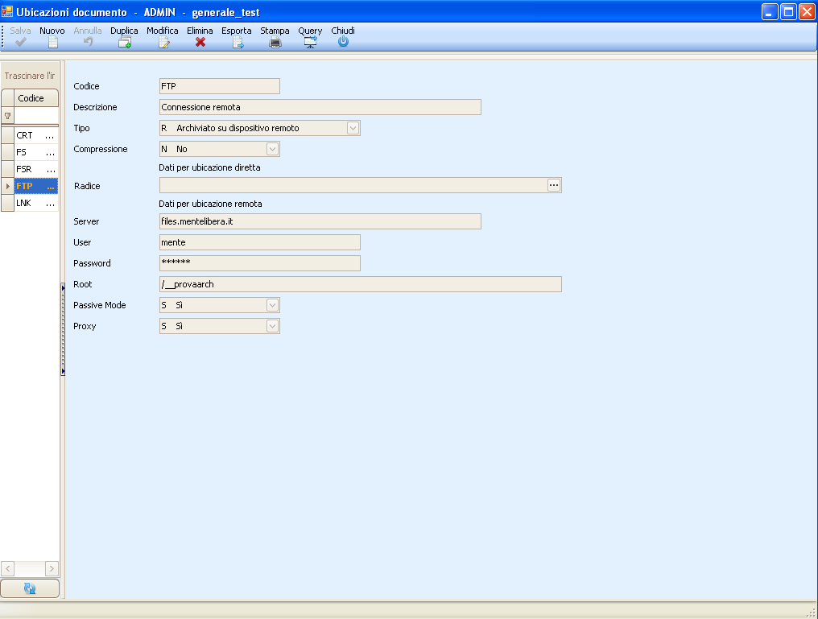This screenshot has width=818, height=619.
Task: Click the Codice column header
Action: coord(31,97)
